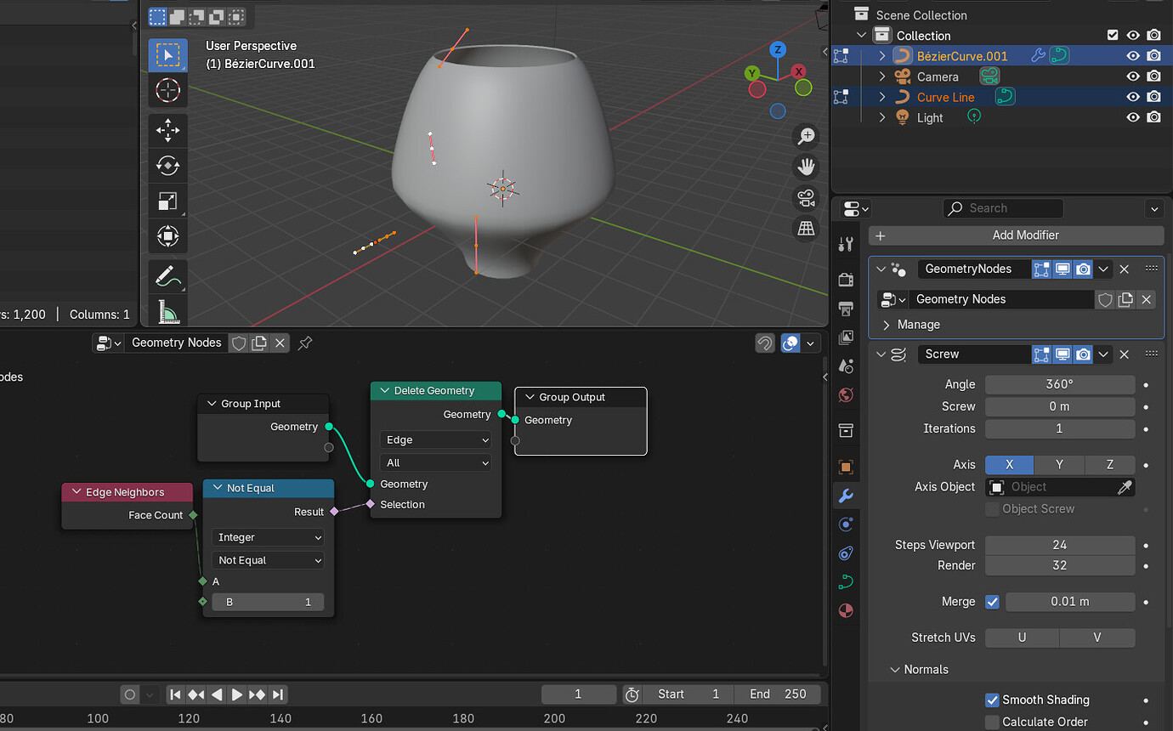Screen dimensions: 1173x731
Task: Open the Integer data type dropdown
Action: [x=268, y=538]
